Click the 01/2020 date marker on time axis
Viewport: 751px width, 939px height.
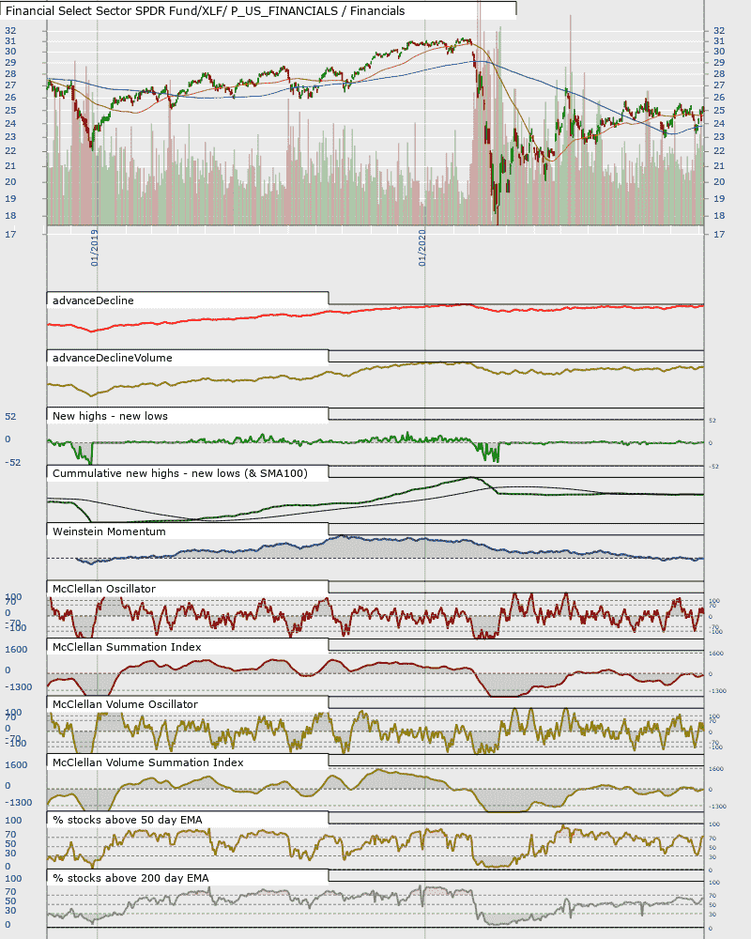pyautogui.click(x=422, y=247)
